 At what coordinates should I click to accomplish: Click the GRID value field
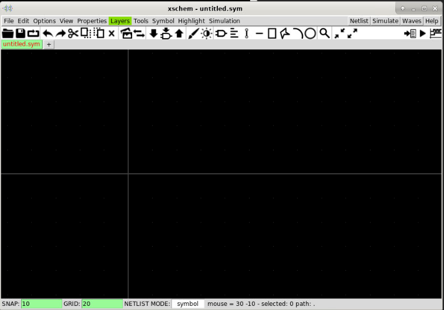click(x=102, y=304)
